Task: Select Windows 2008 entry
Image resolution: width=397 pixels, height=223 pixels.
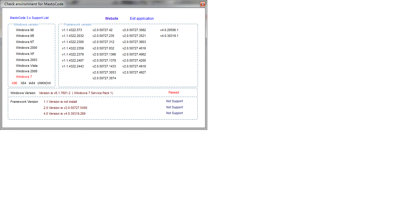Action: coord(26,71)
